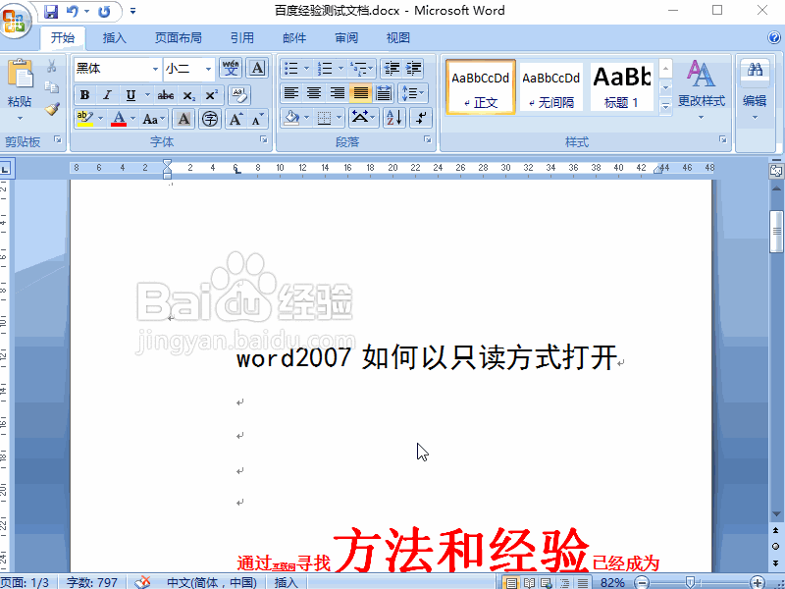Screen dimensions: 785x589
Task: Click enclosed character 字 icon
Action: 210,119
